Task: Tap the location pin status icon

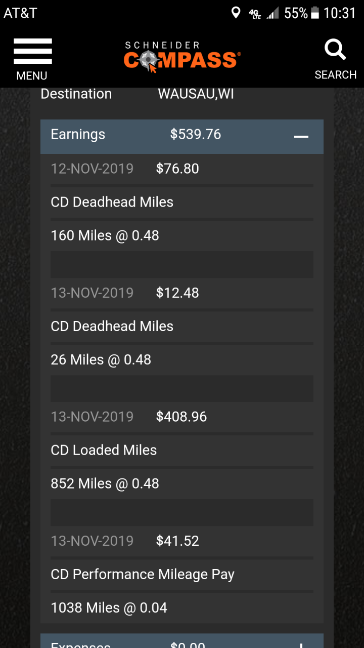Action: [x=236, y=13]
